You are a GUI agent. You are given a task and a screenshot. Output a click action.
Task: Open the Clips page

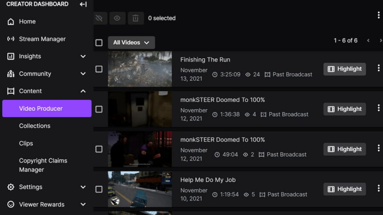point(26,143)
